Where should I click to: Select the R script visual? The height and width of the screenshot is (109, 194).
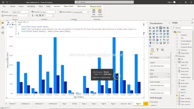click(161, 40)
